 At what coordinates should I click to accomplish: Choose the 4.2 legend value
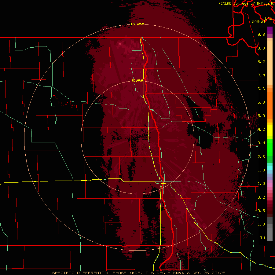[x=261, y=130]
